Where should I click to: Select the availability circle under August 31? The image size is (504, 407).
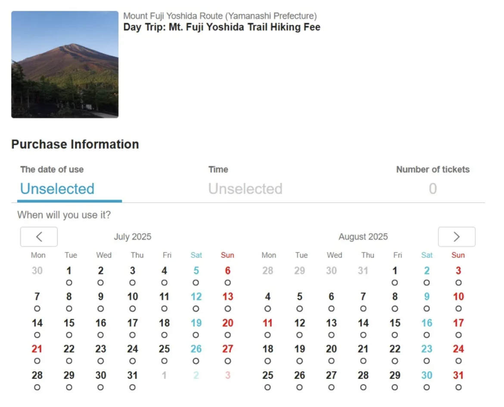point(458,387)
